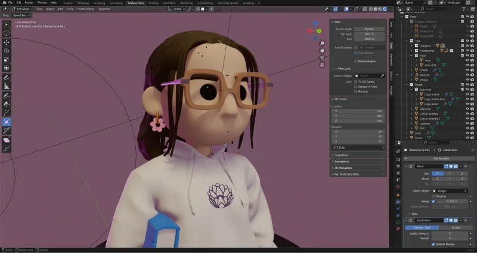Uncheck Optimal Display in Subdivision modifier
The width and height of the screenshot is (477, 253).
(433, 244)
